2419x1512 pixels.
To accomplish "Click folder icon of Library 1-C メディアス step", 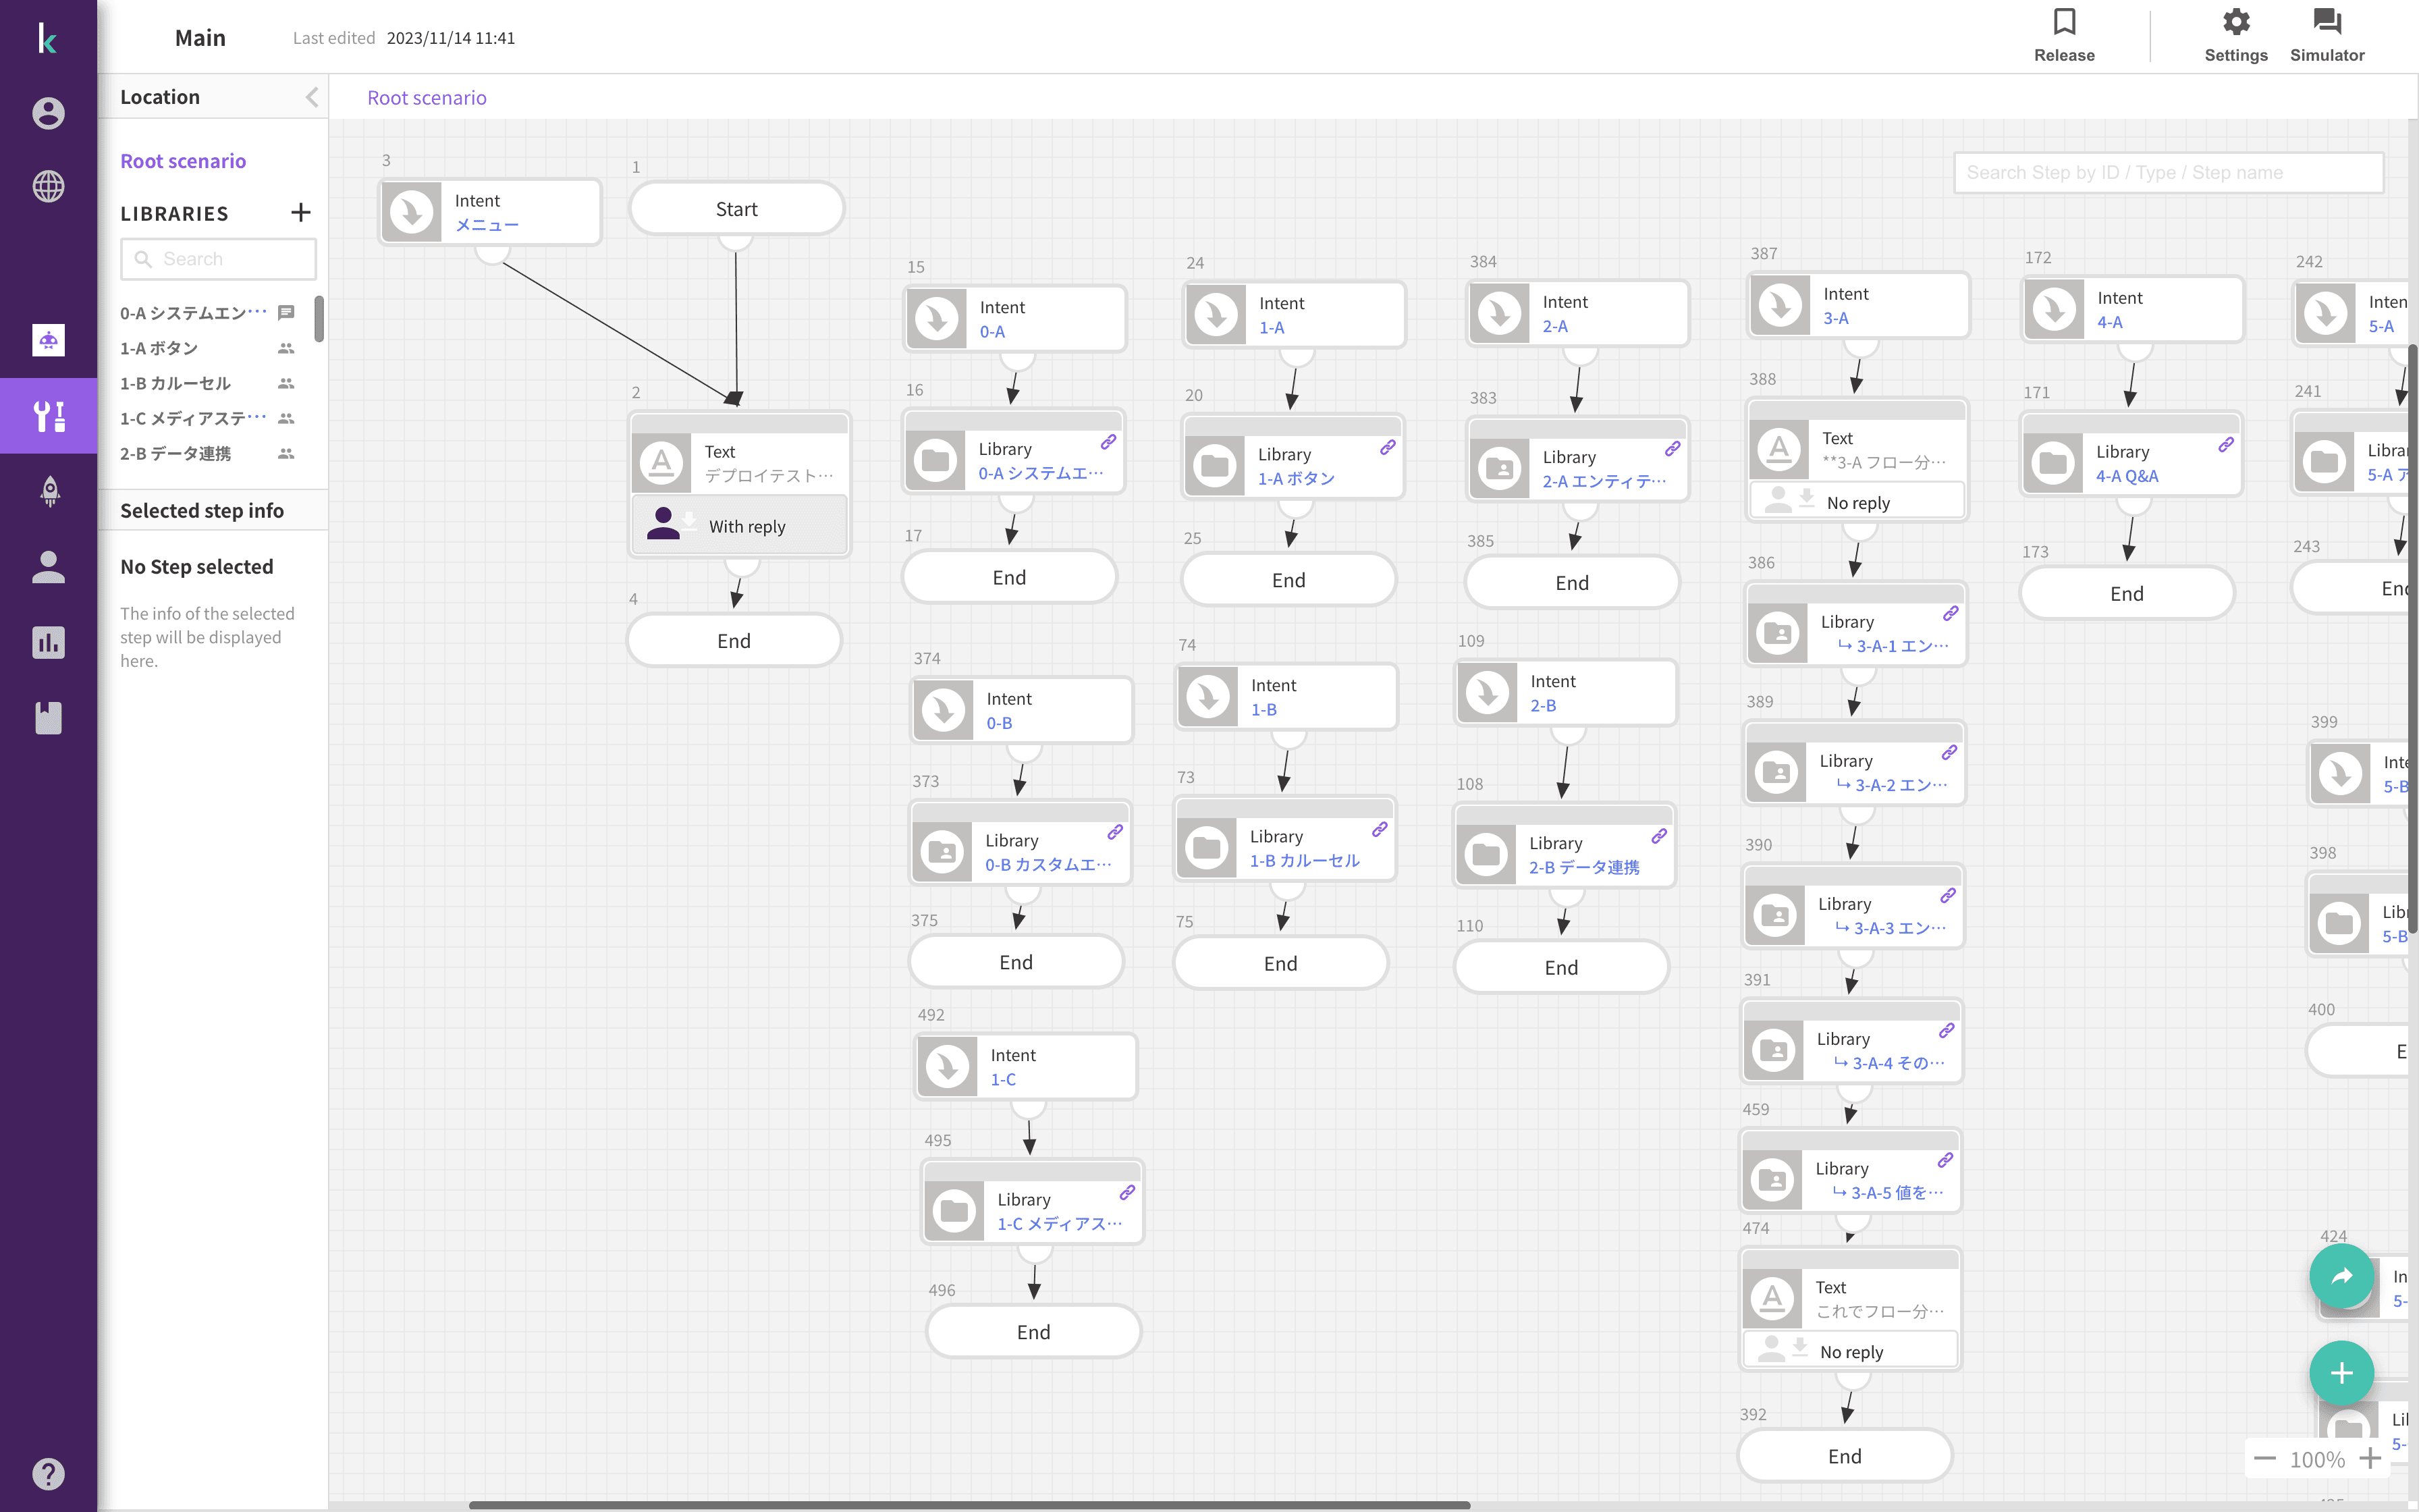I will (954, 1211).
